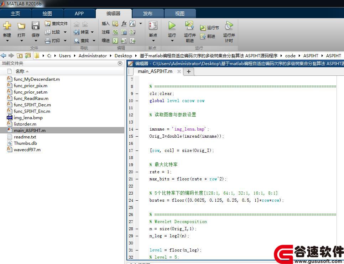The width and height of the screenshot is (344, 264).
Task: Click the 查找文件 (Find Files) button
Action: (56, 23)
